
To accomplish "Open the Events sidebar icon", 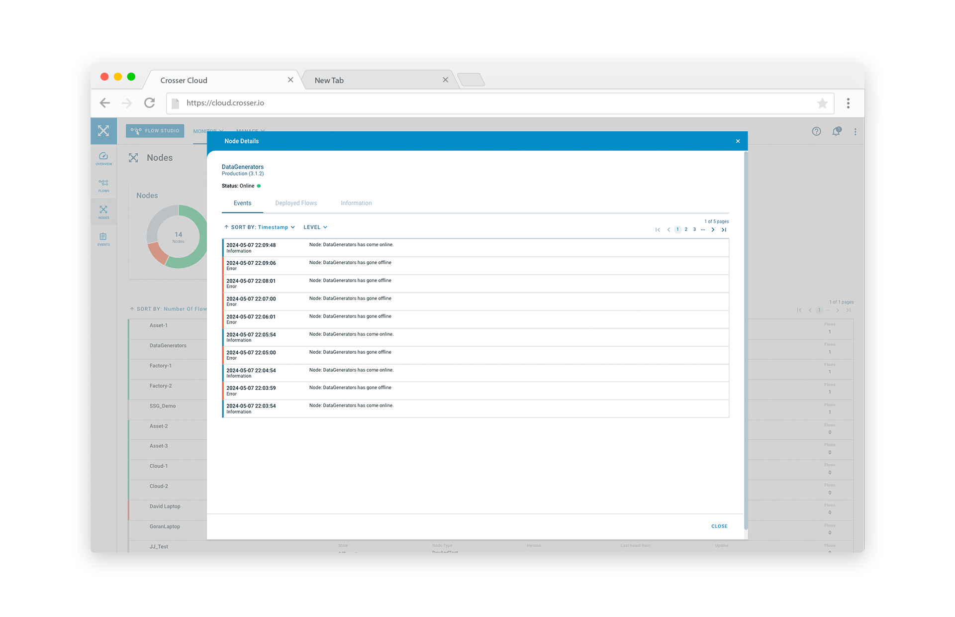I will click(103, 239).
